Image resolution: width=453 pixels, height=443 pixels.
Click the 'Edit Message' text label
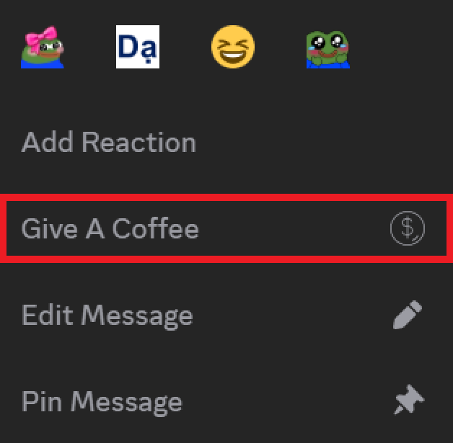click(x=107, y=316)
